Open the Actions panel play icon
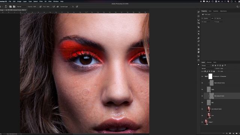240x135 pixels. tap(198, 64)
